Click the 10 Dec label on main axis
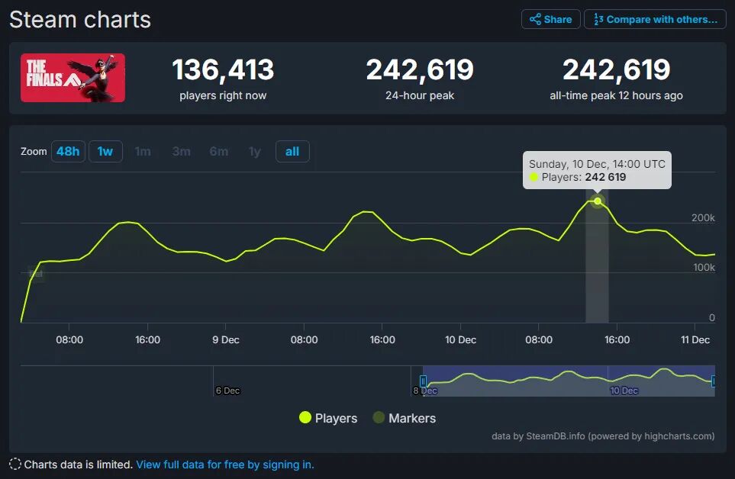Viewport: 735px width, 479px height. tap(460, 339)
